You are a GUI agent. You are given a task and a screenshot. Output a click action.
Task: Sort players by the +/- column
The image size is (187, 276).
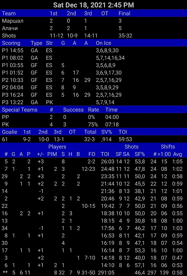click(40, 154)
